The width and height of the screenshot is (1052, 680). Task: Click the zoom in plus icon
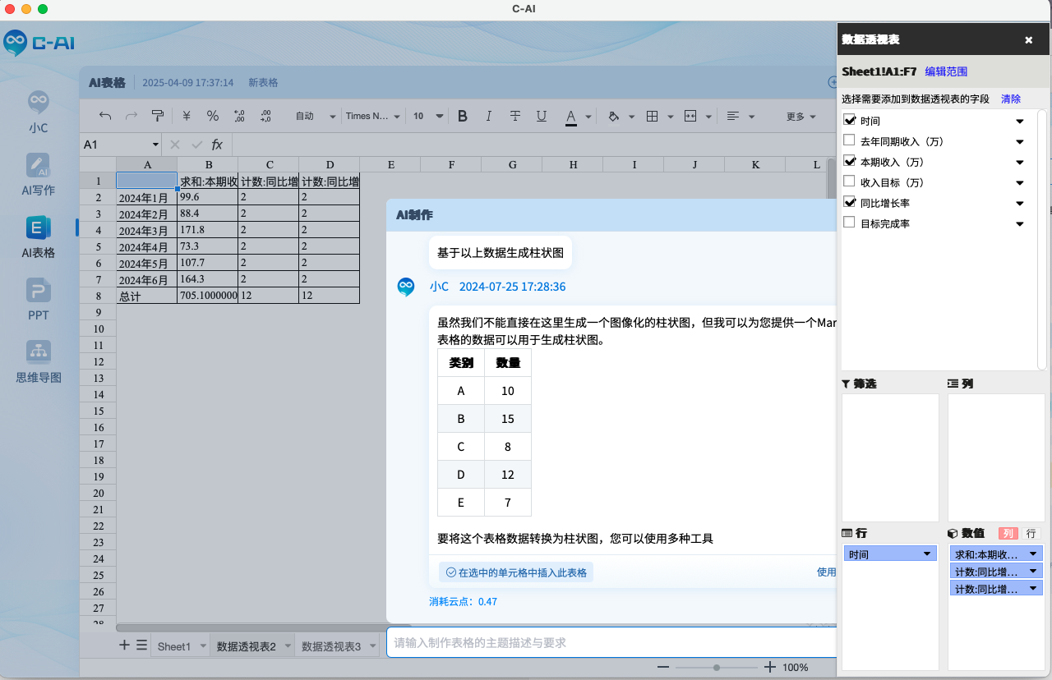(x=770, y=667)
